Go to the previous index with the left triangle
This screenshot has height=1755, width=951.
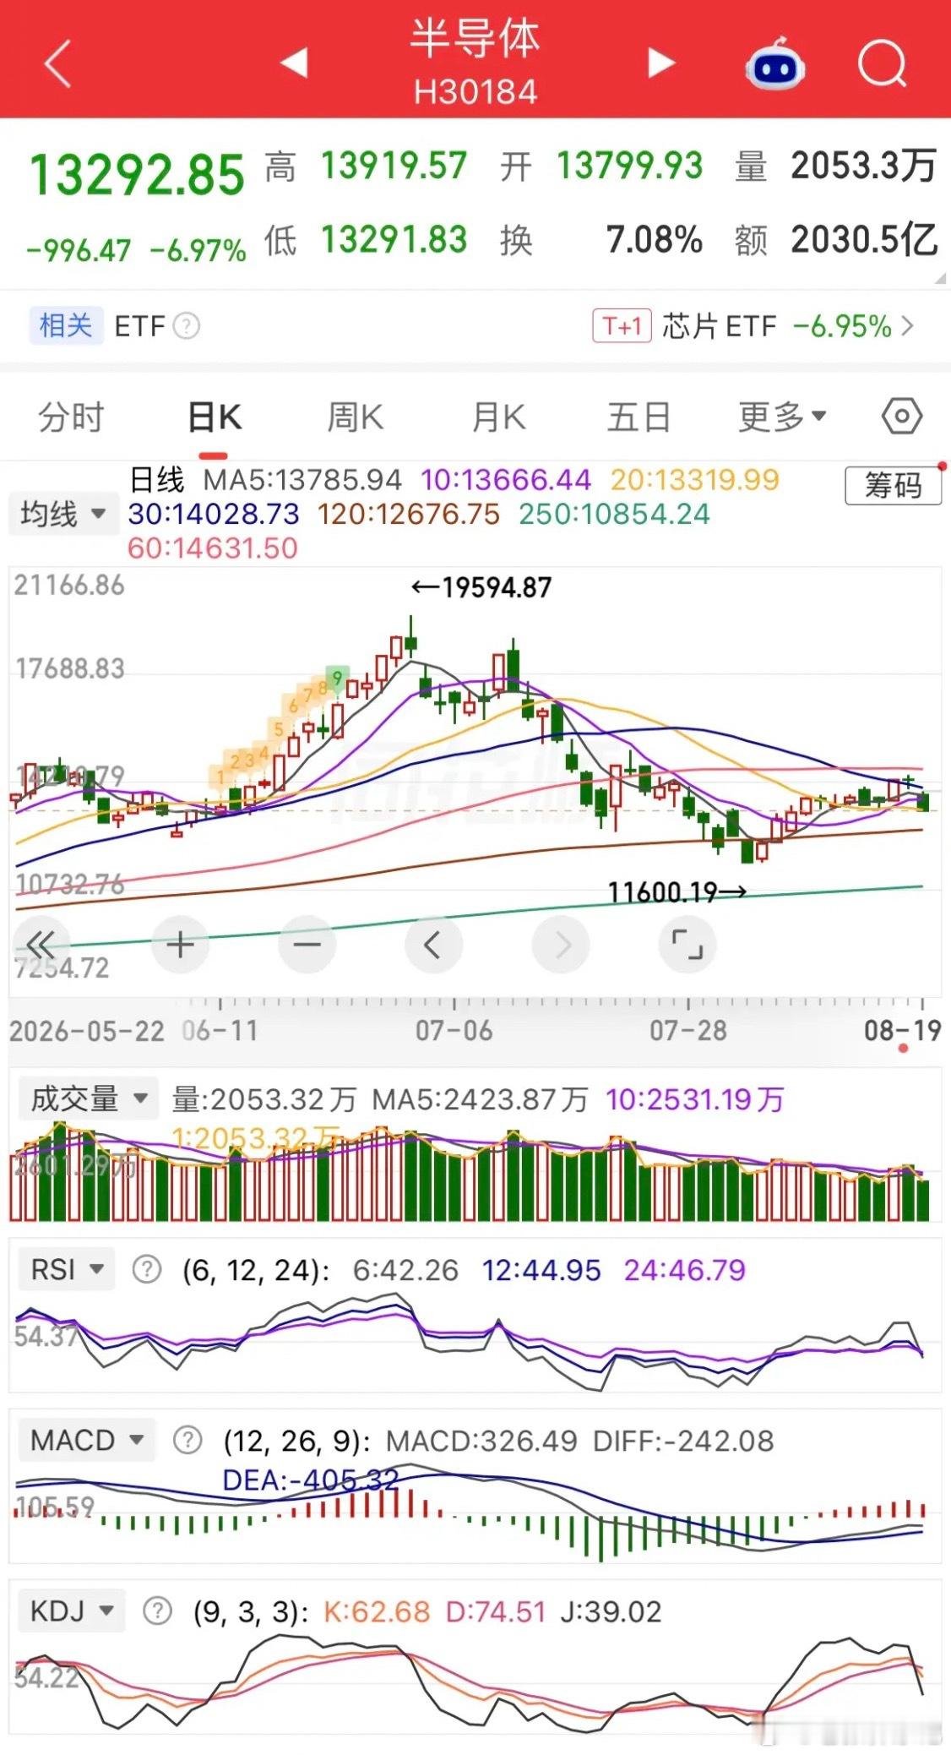click(293, 63)
